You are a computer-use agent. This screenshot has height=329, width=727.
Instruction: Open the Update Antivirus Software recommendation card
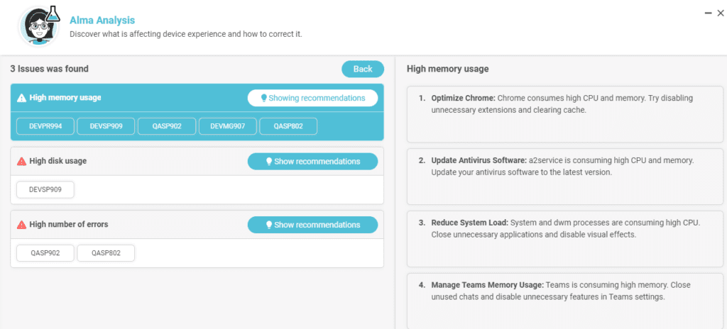pyautogui.click(x=565, y=177)
